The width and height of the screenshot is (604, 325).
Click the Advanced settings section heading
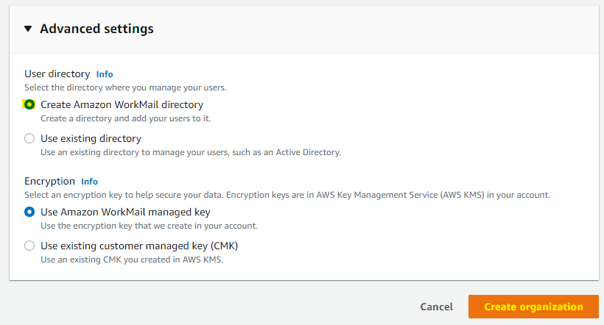coord(96,29)
